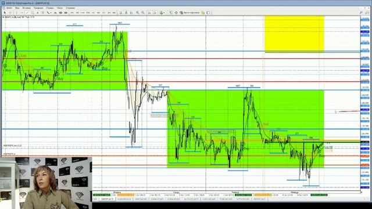Select the trendline drawing tool
The width and height of the screenshot is (372, 209).
(27, 13)
